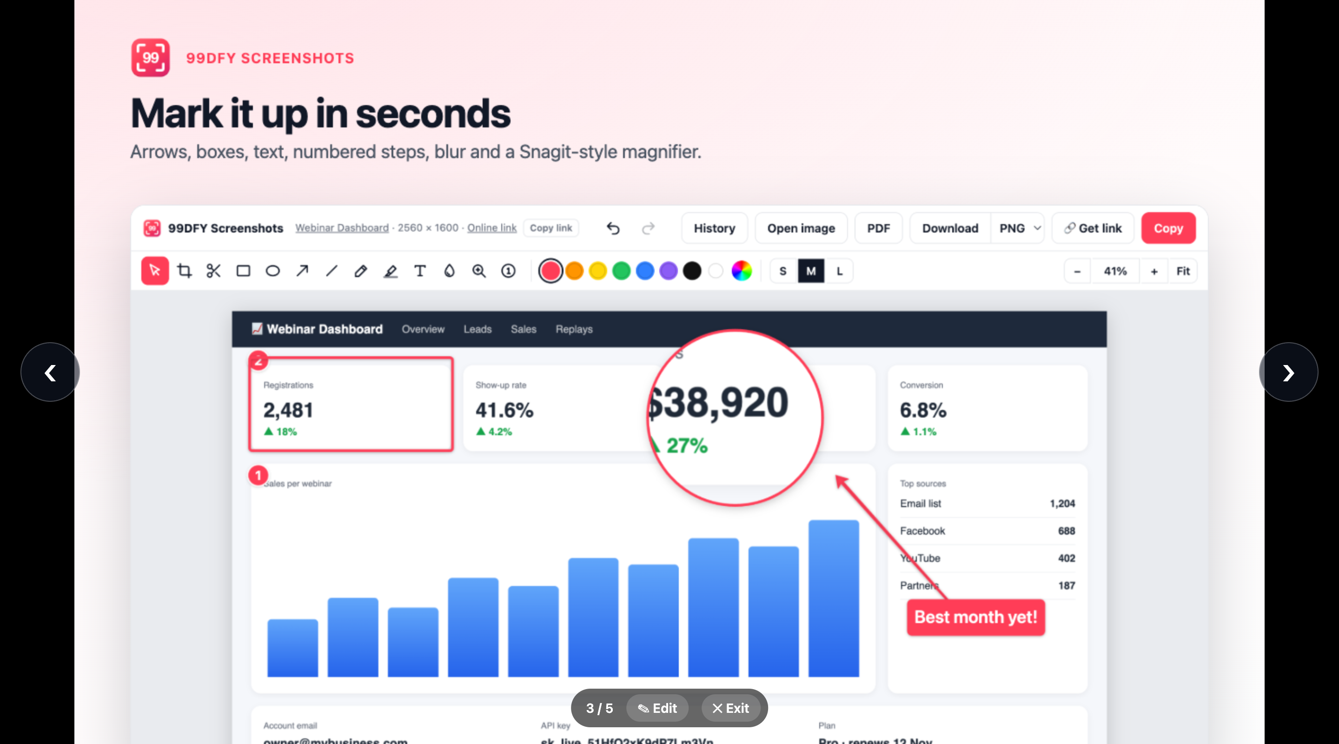
Task: Select the pencil freehand tool
Action: pyautogui.click(x=361, y=271)
